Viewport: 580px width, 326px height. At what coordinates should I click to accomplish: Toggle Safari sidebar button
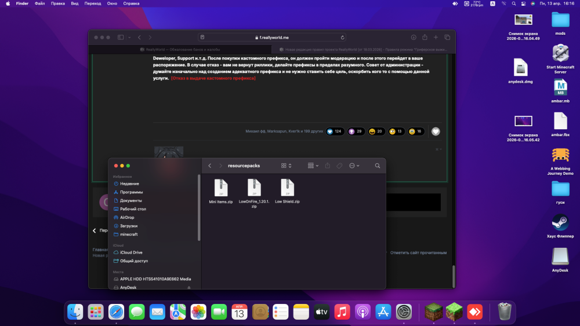click(121, 37)
